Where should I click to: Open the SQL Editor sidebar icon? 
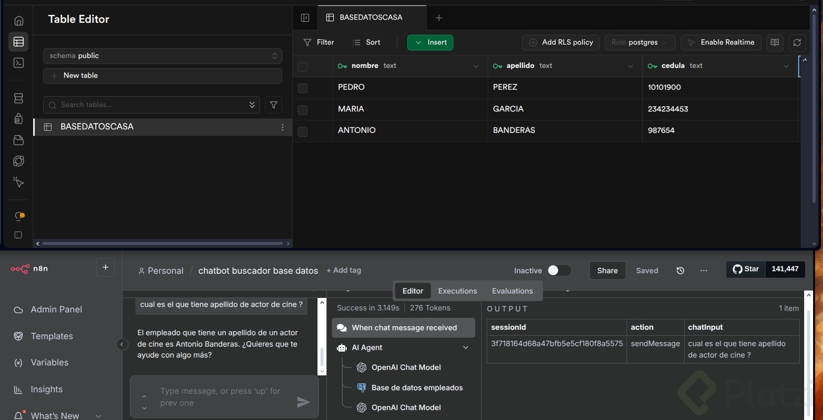(18, 63)
